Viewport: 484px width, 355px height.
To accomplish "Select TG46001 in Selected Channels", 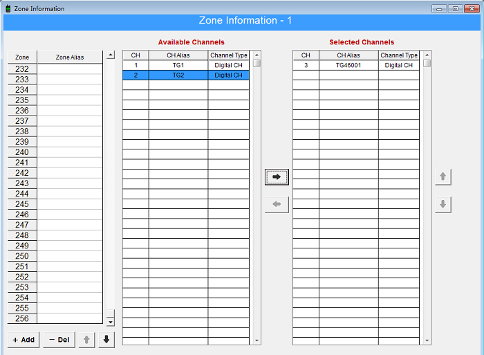I will click(348, 65).
